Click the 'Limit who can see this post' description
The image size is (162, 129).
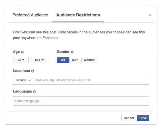point(79,35)
